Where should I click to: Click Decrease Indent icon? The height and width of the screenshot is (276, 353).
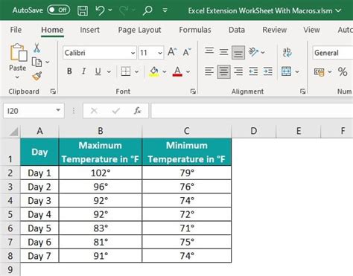pos(253,71)
